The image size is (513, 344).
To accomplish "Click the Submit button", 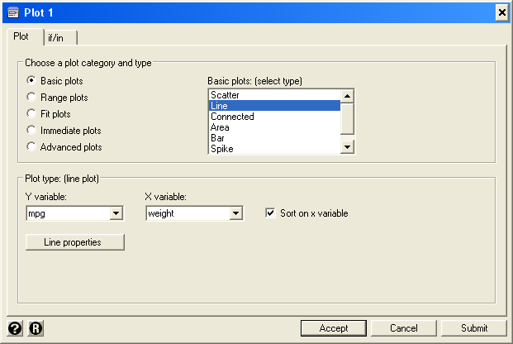I will click(x=474, y=328).
